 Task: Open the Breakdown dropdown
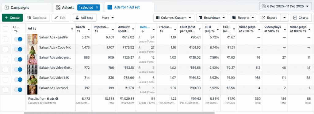(x=212, y=17)
